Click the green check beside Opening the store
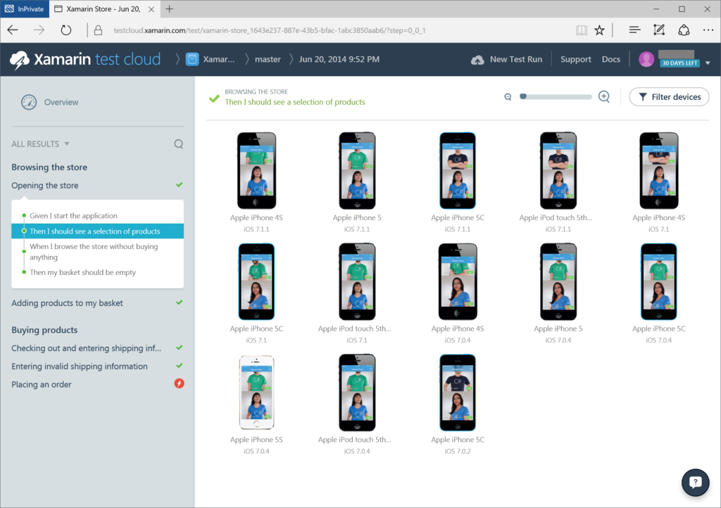This screenshot has height=508, width=721. (180, 184)
